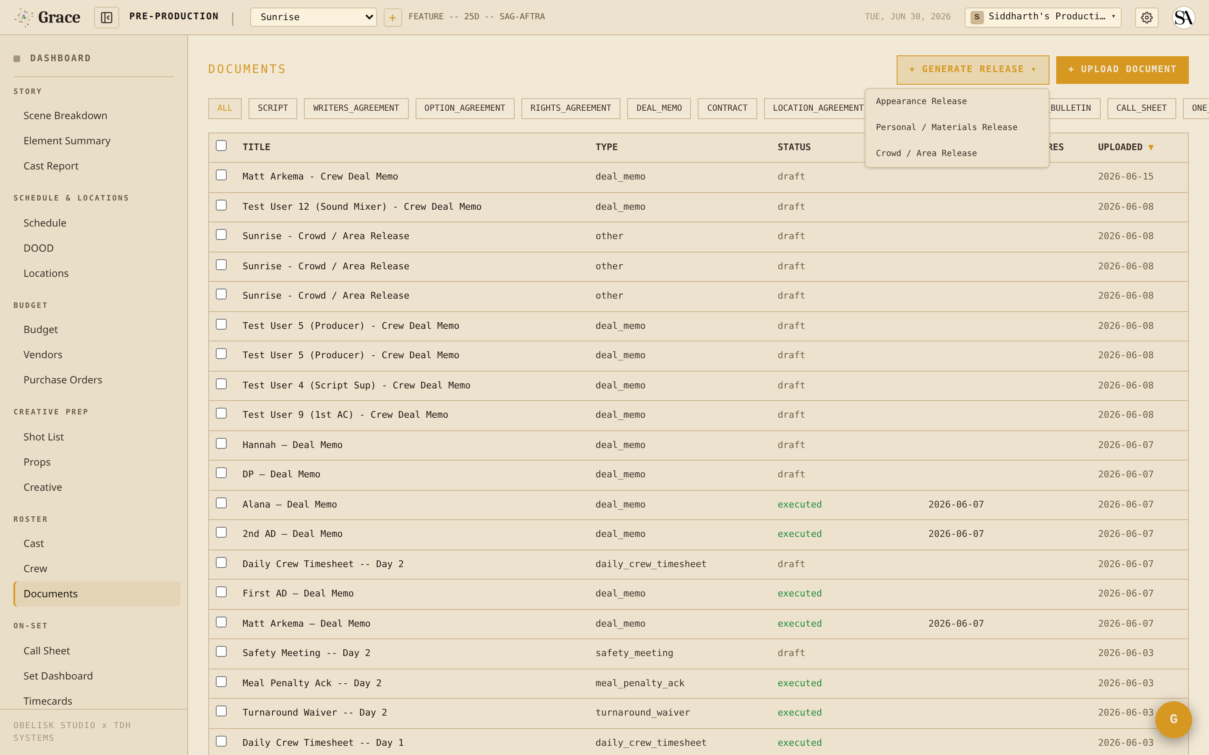The image size is (1209, 755).
Task: Open the DOOD page
Action: 39,248
